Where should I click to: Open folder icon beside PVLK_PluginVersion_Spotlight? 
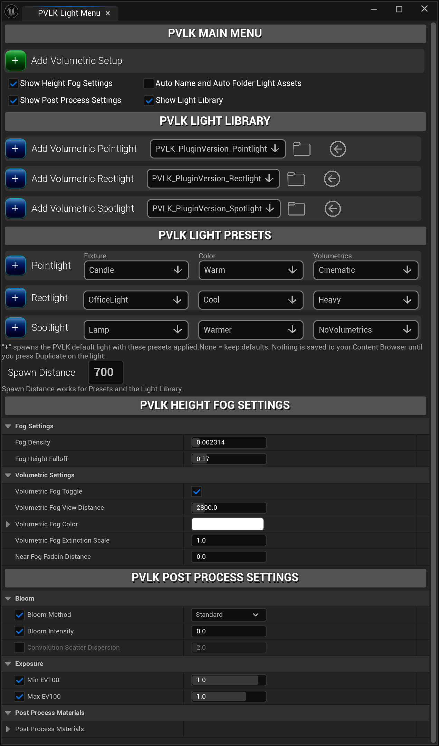[297, 209]
